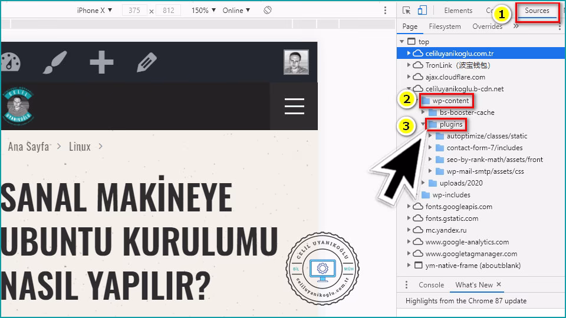Open the Online throttling dropdown

click(236, 11)
